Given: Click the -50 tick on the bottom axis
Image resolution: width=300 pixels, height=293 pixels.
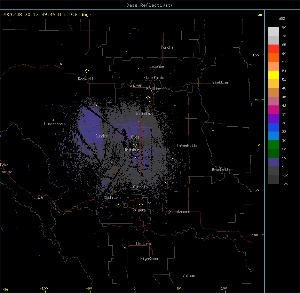Looking at the screenshot, I should tap(89, 288).
